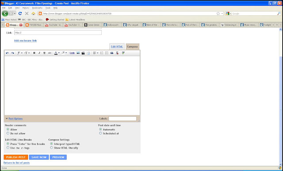Bookmark this page with the star
The width and height of the screenshot is (283, 171).
click(x=218, y=14)
